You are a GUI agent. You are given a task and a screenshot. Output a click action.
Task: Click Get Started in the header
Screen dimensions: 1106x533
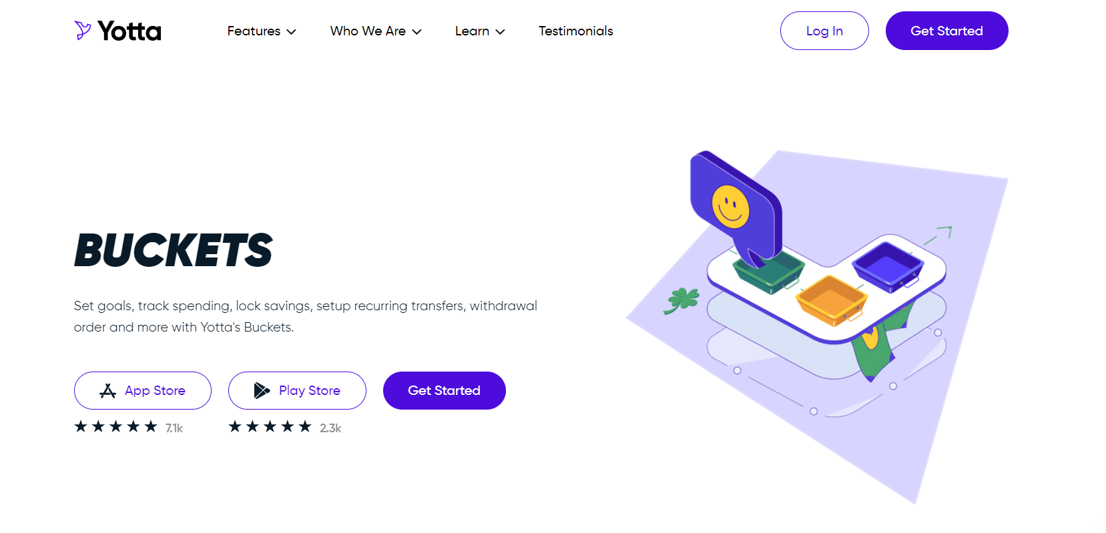946,31
